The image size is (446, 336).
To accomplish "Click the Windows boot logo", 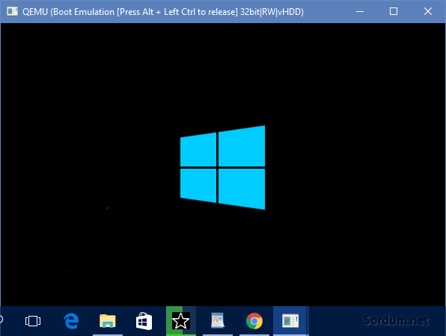I will [222, 167].
